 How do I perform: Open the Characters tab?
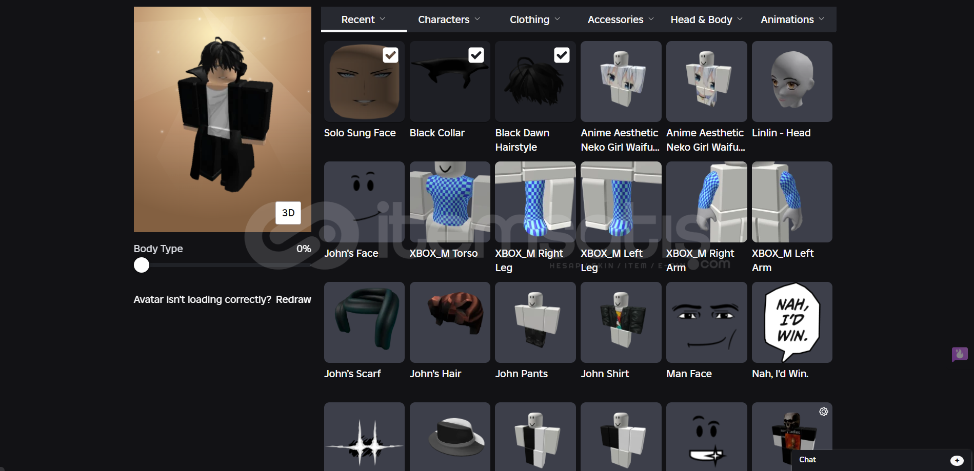449,19
